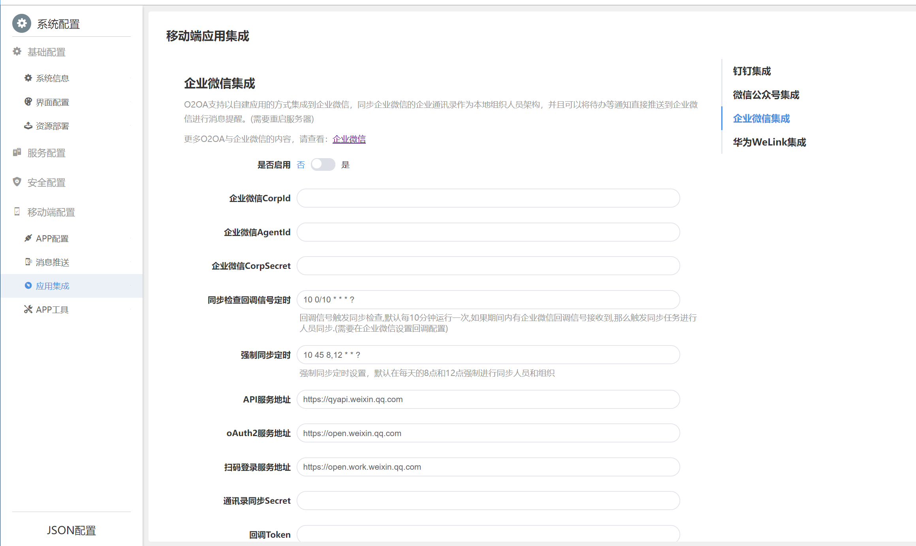
Task: Select the 是 label next to toggle
Action: pyautogui.click(x=345, y=165)
